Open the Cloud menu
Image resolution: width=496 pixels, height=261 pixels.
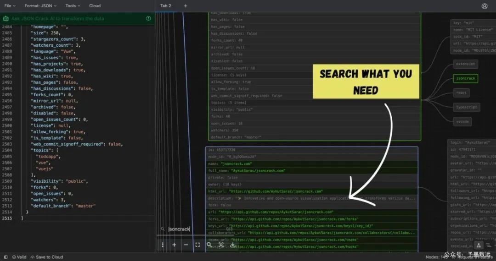tap(95, 5)
